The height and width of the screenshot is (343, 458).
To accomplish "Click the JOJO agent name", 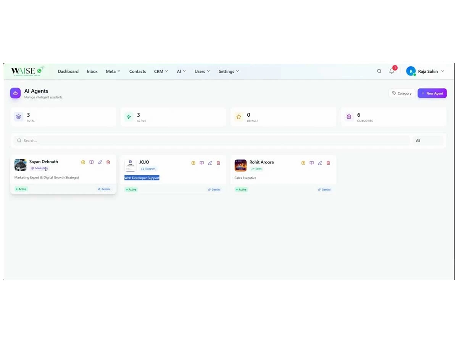I will coord(144,162).
